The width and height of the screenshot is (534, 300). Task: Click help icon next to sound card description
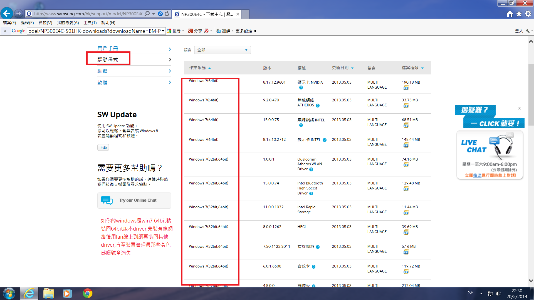pos(313,267)
